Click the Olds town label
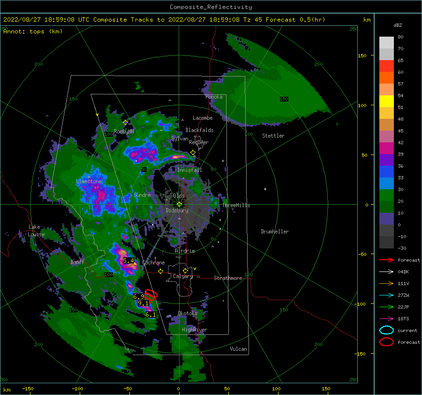 tap(179, 196)
